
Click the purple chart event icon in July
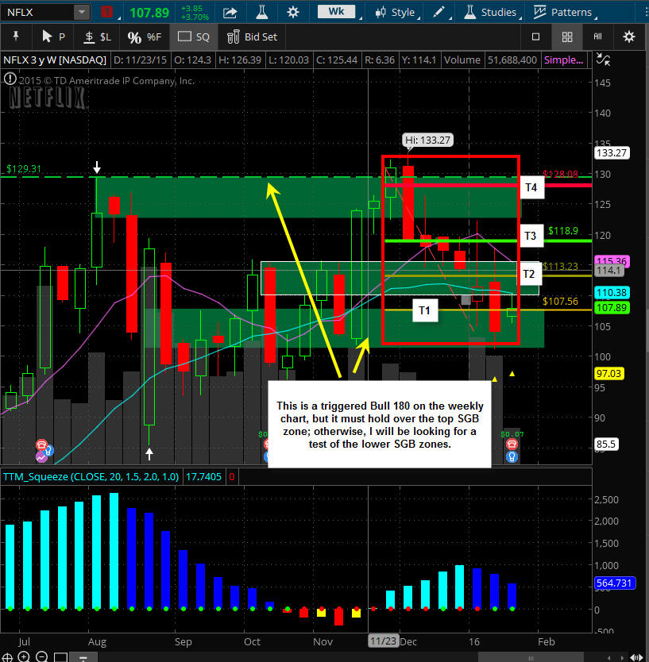pos(41,457)
